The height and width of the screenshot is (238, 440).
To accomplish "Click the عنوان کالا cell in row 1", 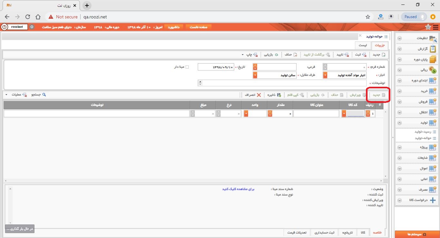I will click(316, 114).
